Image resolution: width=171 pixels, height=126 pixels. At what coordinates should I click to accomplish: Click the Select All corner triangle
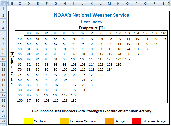3,4
